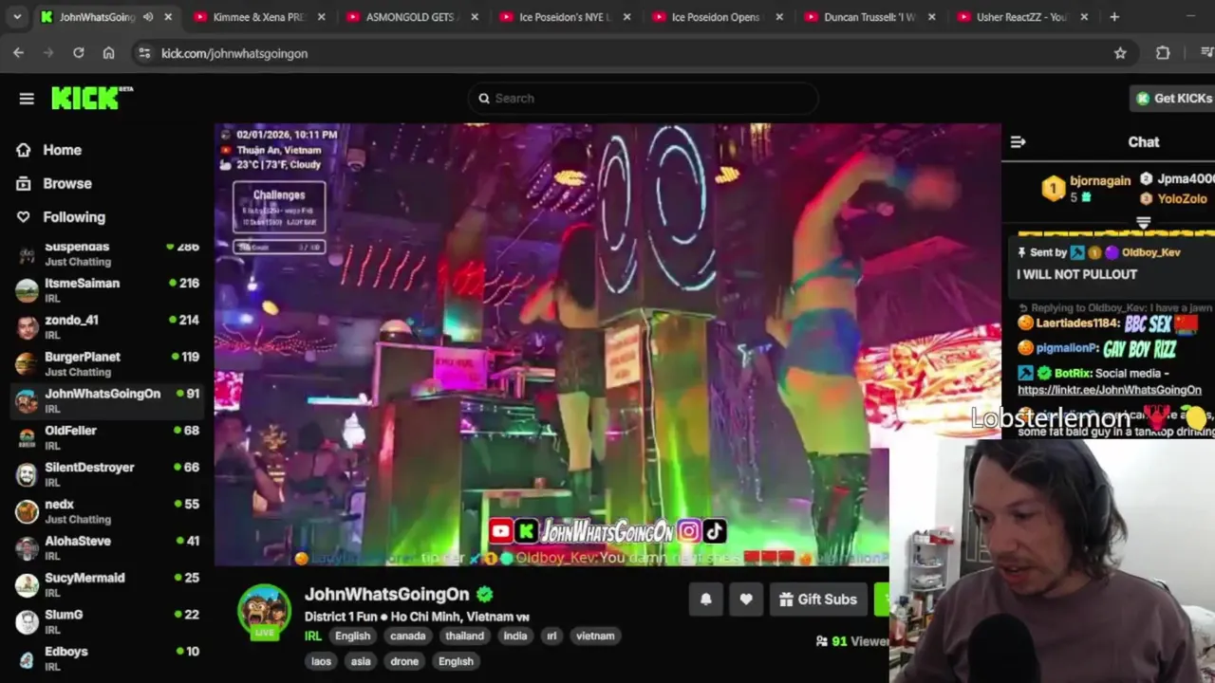Open the tab search dropdown arrow

tap(17, 16)
